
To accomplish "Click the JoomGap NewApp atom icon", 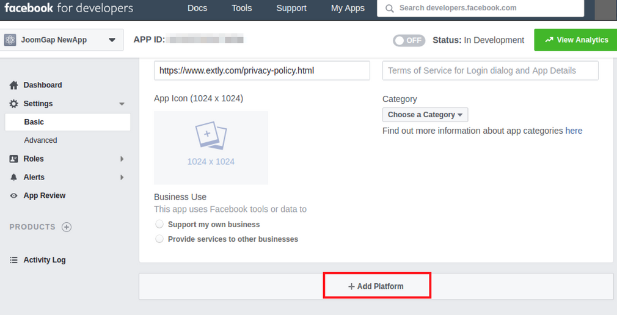I will tap(10, 40).
